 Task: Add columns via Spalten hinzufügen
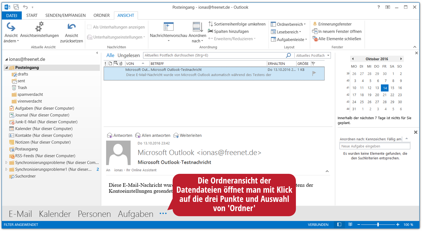[x=228, y=31]
